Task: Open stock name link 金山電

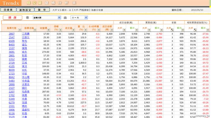Action: point(26,77)
